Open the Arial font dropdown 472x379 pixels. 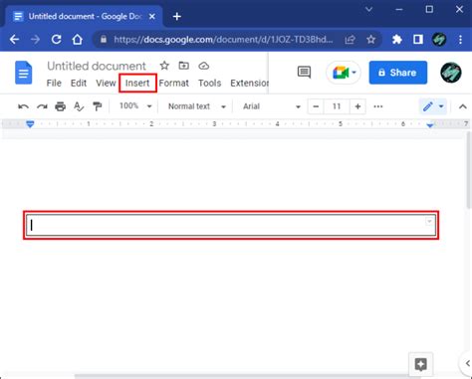pos(272,106)
